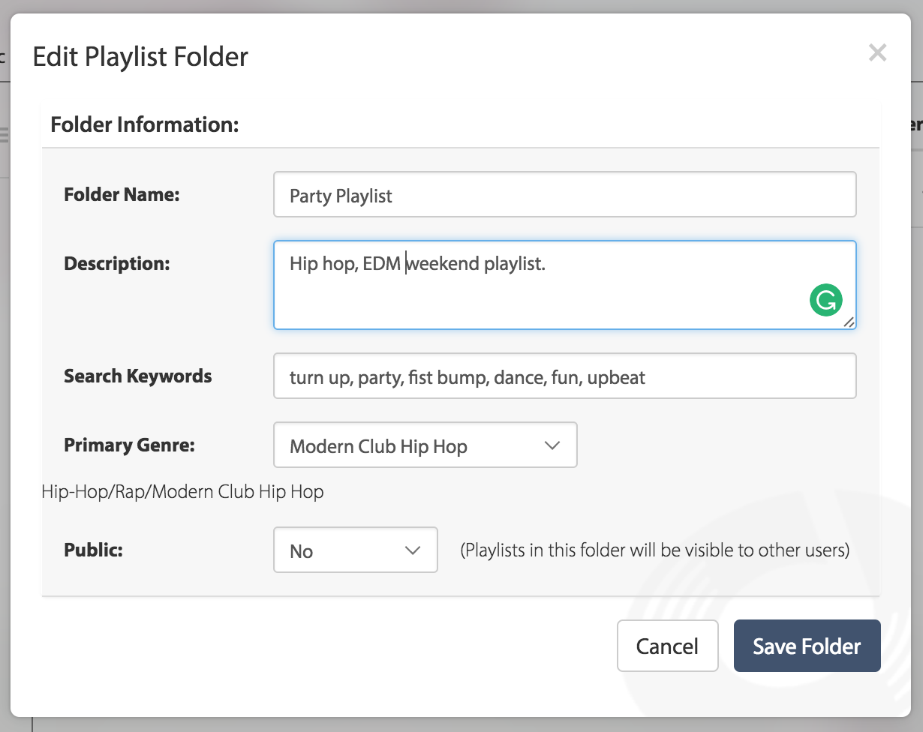The image size is (923, 732).
Task: Open the Public visibility dropdown
Action: pos(356,550)
